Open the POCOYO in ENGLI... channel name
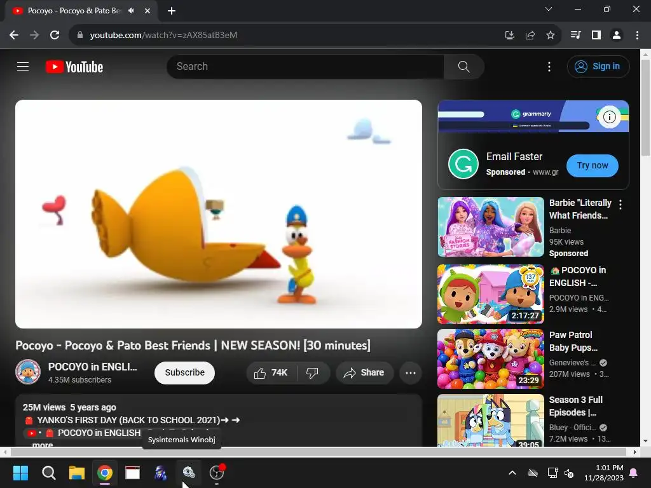 (92, 367)
